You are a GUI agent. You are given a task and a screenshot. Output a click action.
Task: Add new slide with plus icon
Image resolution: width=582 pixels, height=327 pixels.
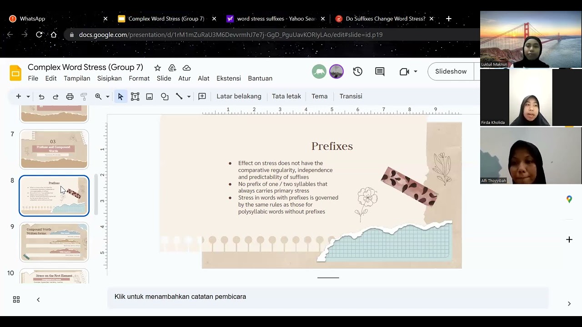coord(19,96)
